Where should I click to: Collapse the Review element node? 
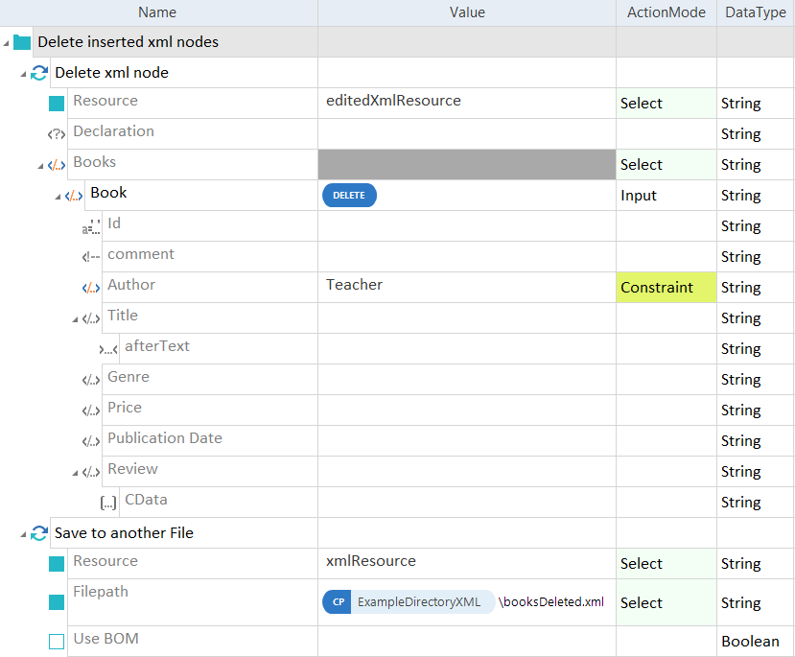pyautogui.click(x=76, y=472)
